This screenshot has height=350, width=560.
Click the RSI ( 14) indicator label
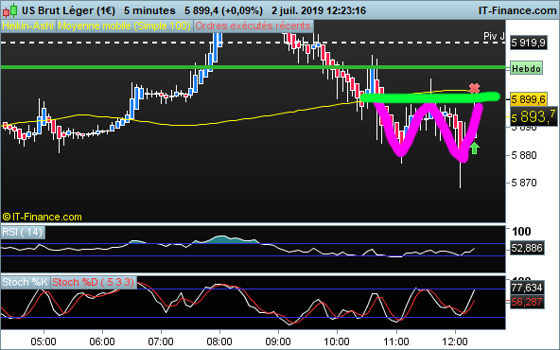click(23, 232)
